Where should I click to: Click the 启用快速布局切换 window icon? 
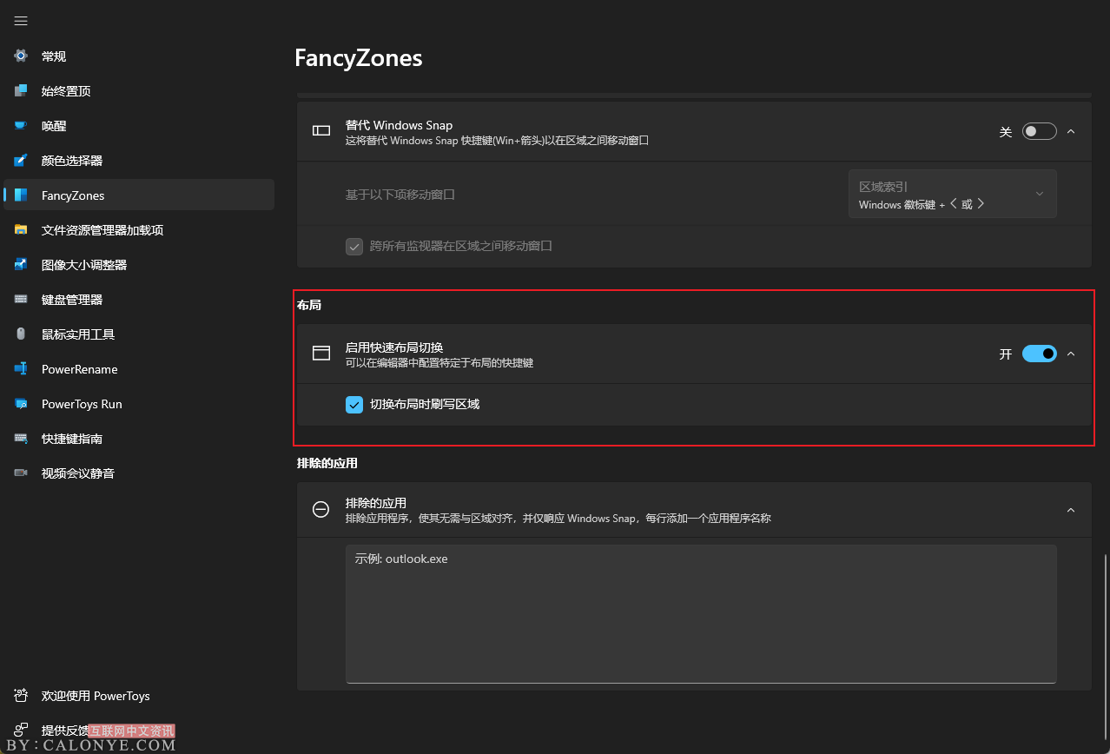click(321, 354)
